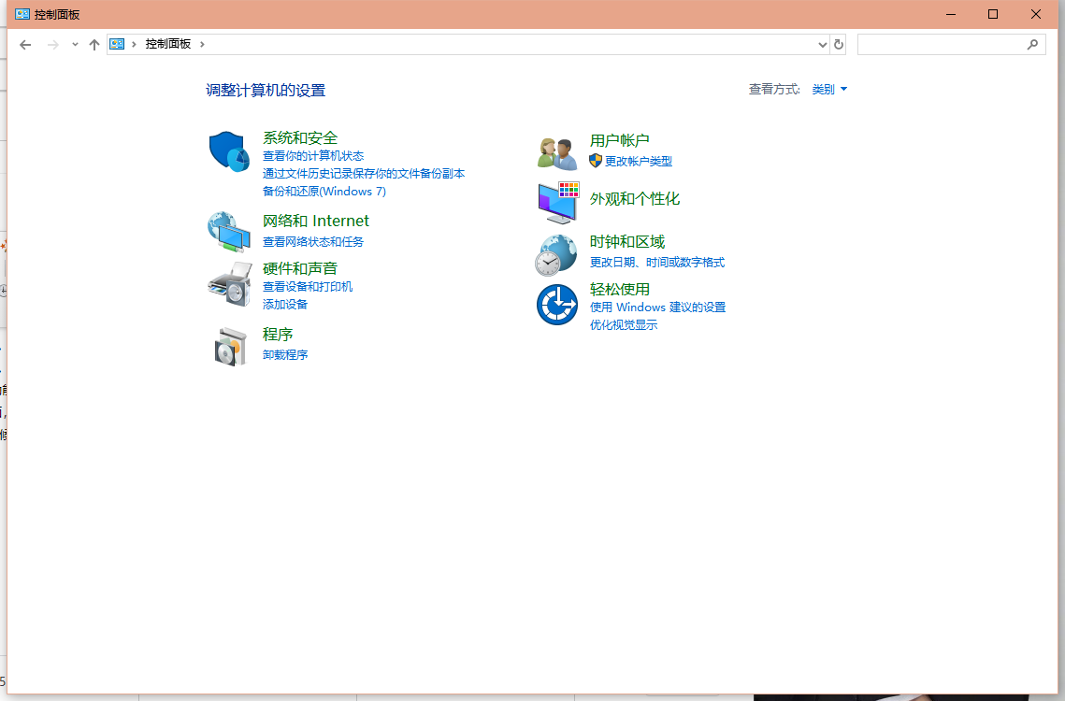Click 更改帐户类型 link
The width and height of the screenshot is (1065, 701).
click(x=639, y=161)
